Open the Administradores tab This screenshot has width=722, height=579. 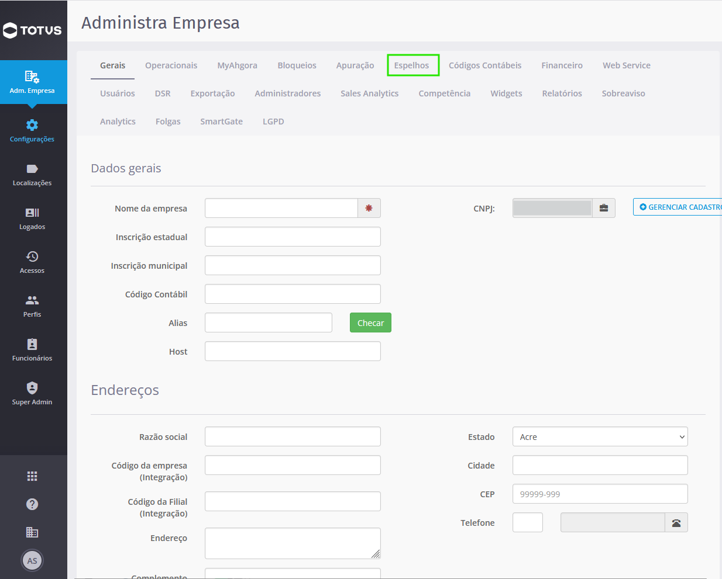point(288,93)
